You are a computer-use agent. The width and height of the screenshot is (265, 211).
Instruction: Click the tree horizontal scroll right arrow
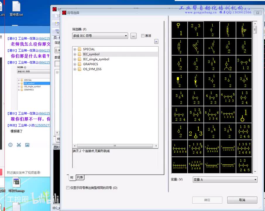(x=156, y=146)
